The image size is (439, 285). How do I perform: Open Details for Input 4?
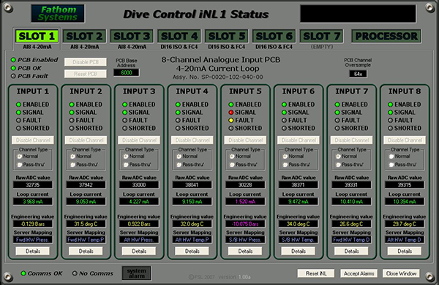pyautogui.click(x=192, y=251)
